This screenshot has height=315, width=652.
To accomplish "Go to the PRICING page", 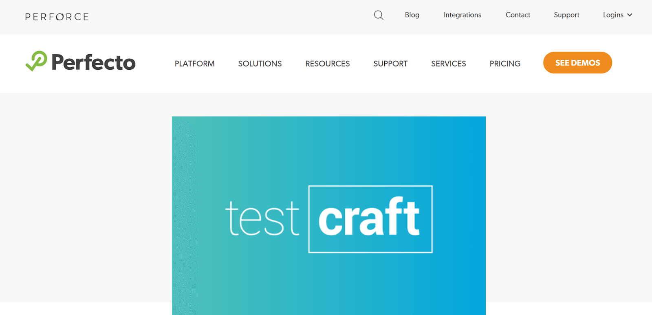I will point(505,64).
